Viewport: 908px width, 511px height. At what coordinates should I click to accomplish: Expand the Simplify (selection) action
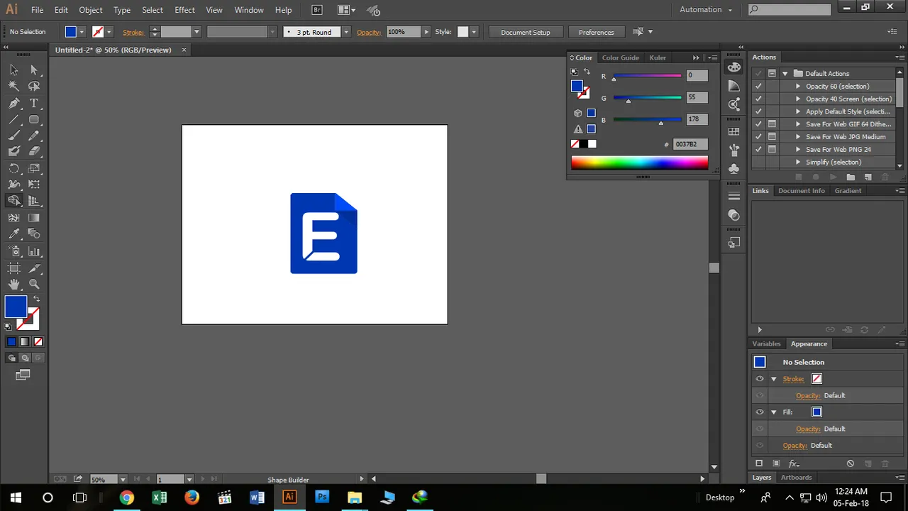tap(798, 162)
